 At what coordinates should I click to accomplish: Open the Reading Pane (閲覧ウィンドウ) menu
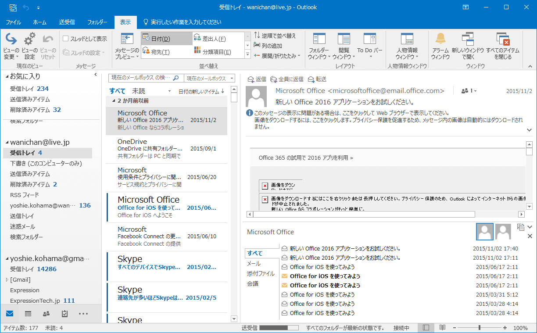344,46
